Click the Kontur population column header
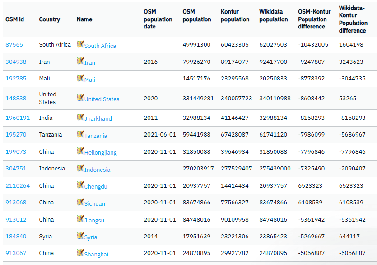Viewport: 377px width, 265px height. point(235,15)
